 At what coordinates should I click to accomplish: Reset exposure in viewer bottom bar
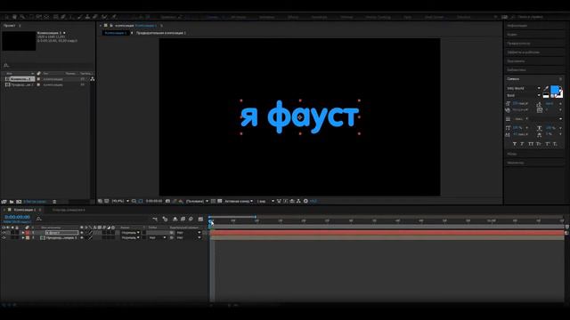tap(305, 201)
